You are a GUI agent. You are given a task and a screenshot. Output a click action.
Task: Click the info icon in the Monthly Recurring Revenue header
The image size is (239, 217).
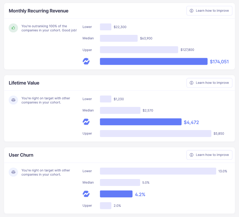coord(192,11)
